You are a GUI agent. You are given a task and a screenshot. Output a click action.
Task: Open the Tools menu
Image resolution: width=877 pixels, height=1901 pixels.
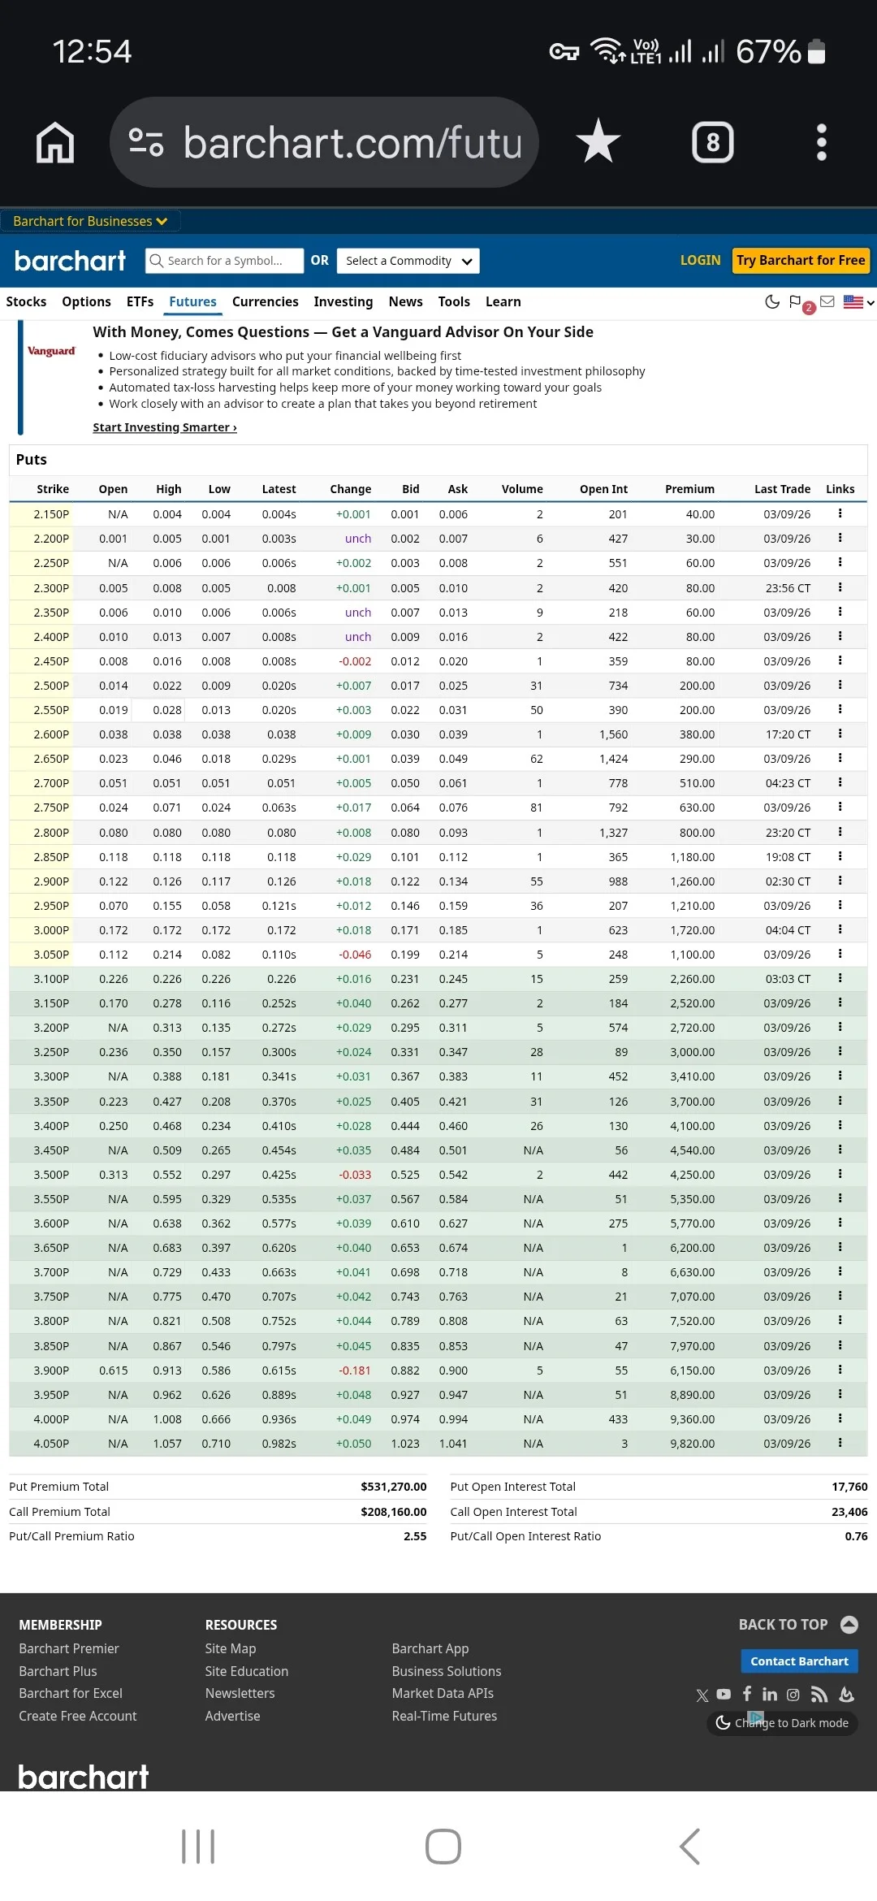pyautogui.click(x=454, y=301)
